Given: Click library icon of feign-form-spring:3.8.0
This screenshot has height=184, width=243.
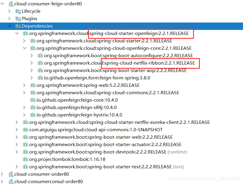Looking at the screenshot, I should pyautogui.click(x=40, y=78).
